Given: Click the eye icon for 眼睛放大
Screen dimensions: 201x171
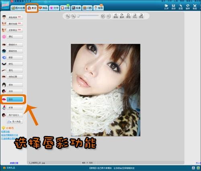Looking at the screenshot, I should tap(4, 45).
